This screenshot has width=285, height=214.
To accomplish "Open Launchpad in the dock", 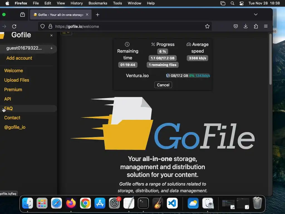I will 42,203.
